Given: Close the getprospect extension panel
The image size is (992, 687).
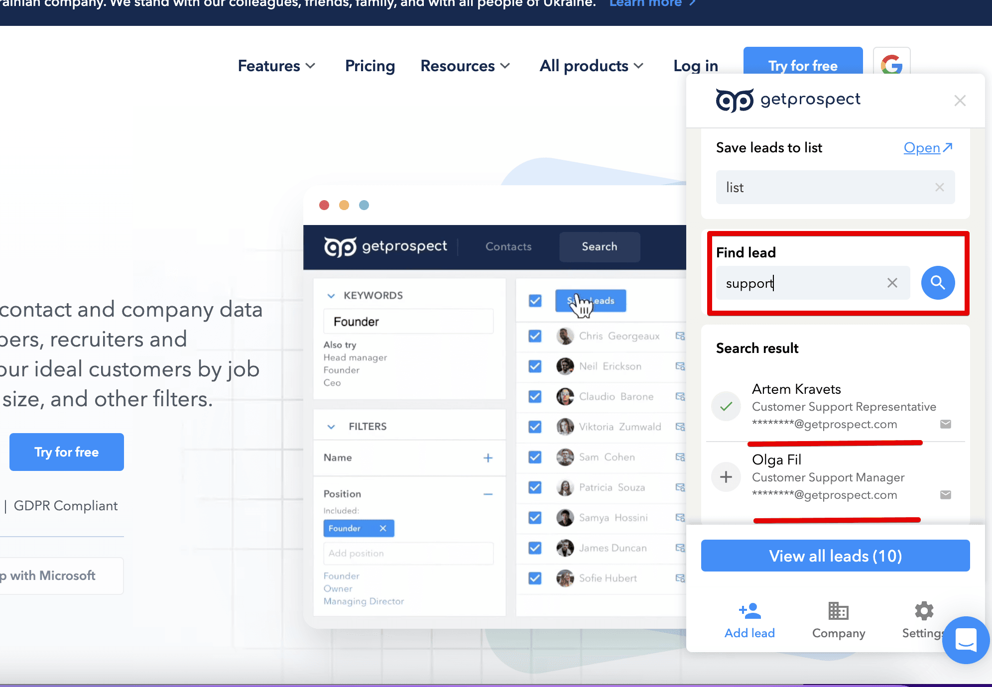Looking at the screenshot, I should pos(960,101).
